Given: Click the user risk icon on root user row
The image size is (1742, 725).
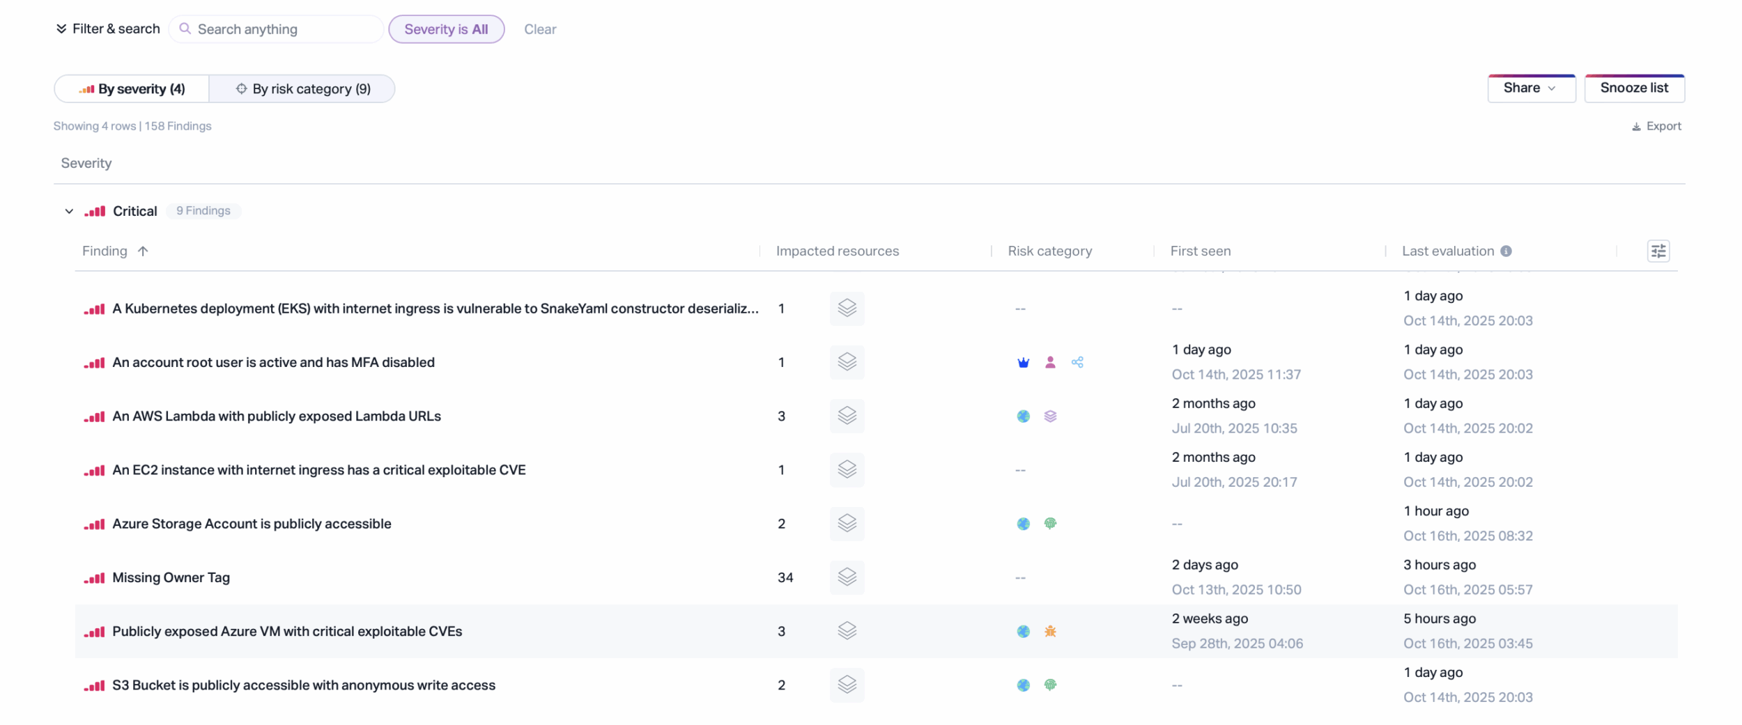Looking at the screenshot, I should pyautogui.click(x=1050, y=362).
